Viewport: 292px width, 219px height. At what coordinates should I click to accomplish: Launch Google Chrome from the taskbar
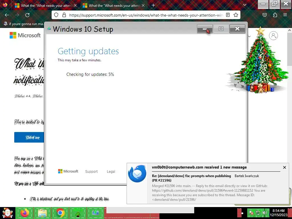click(x=60, y=213)
